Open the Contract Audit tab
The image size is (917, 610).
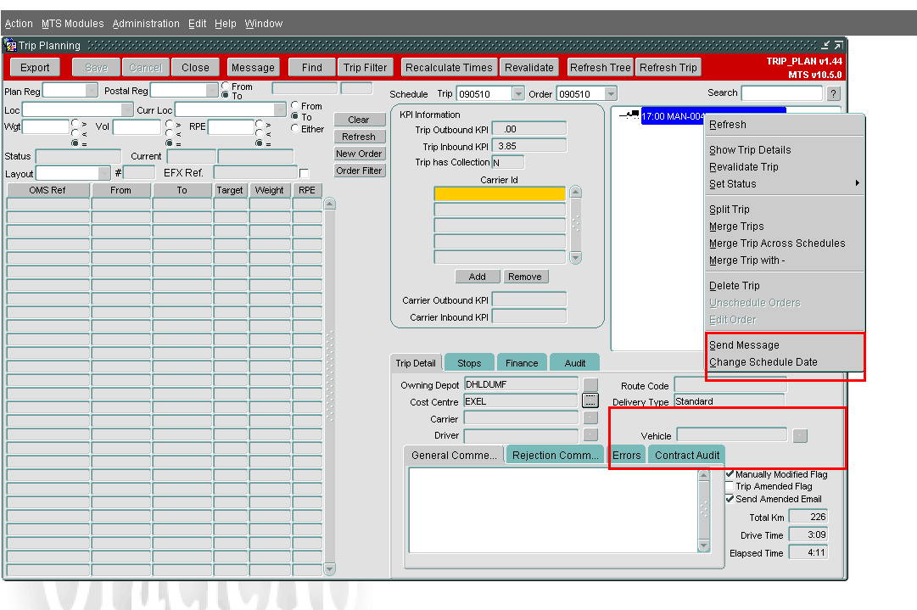pos(686,455)
